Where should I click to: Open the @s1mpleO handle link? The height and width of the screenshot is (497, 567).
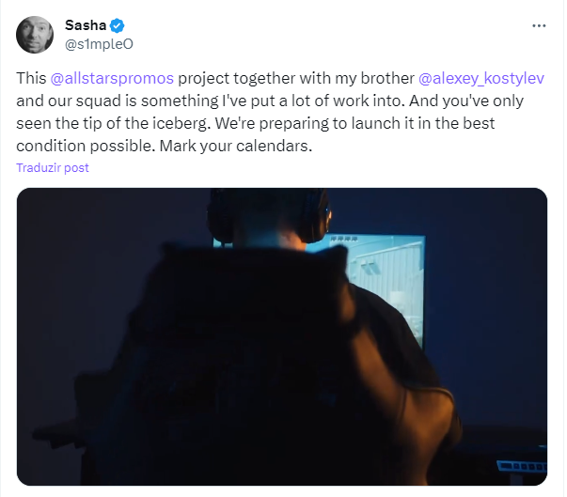(x=97, y=42)
